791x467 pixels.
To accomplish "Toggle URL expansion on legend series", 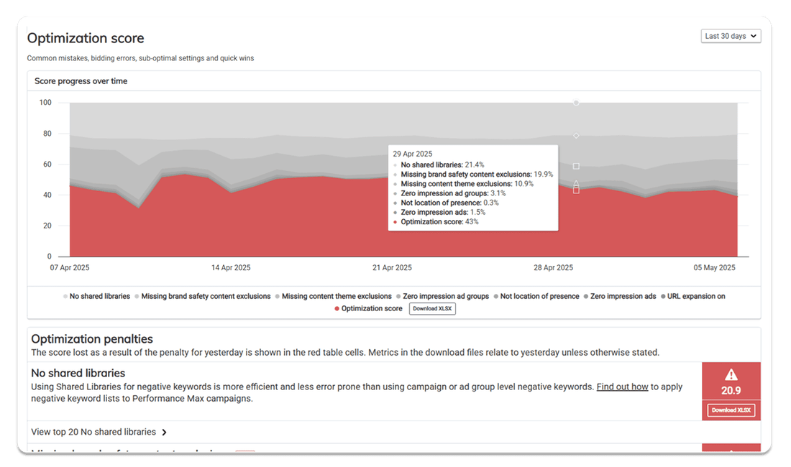I will [692, 296].
